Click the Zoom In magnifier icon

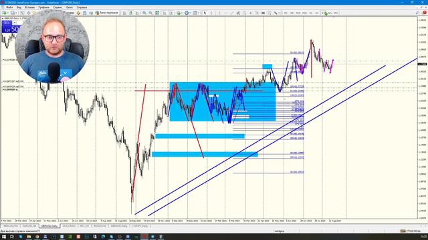[x=144, y=13]
